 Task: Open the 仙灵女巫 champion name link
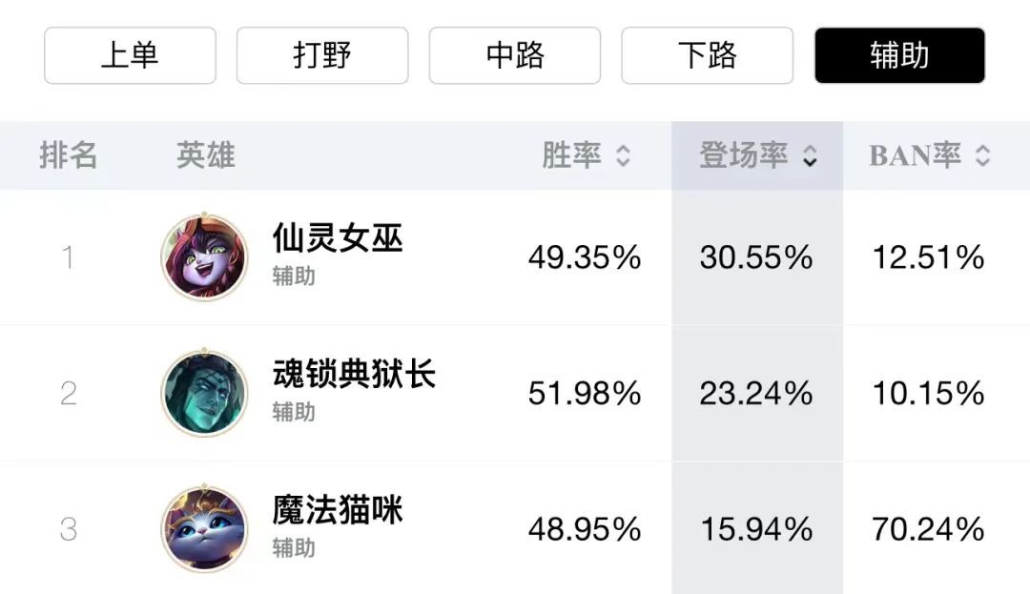(x=338, y=238)
